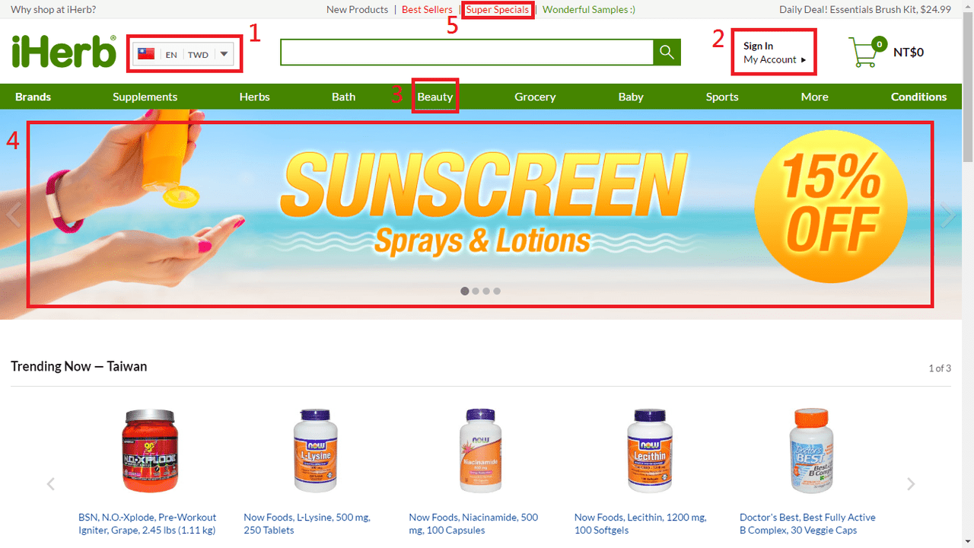Open the More menu
The image size is (974, 548).
click(814, 97)
